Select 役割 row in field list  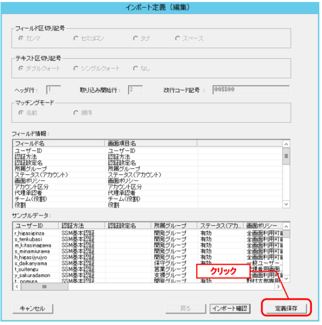coord(148,205)
